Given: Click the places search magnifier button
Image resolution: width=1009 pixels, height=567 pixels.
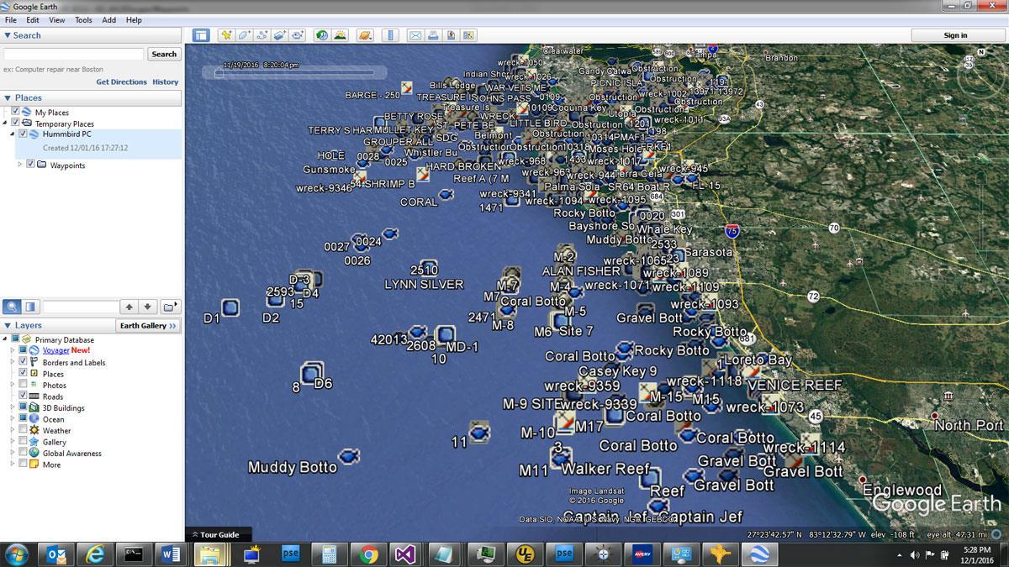Looking at the screenshot, I should click(x=12, y=307).
